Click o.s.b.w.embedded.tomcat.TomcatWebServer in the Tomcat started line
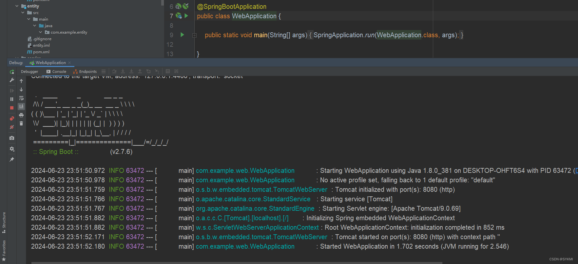Screen dimensions: 578x264 (261, 237)
